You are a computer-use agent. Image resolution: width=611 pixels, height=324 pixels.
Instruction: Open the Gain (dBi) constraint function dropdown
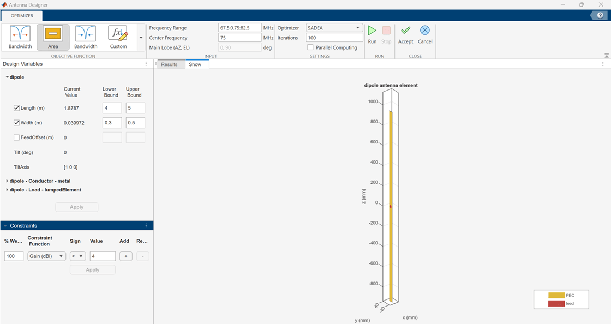[47, 256]
